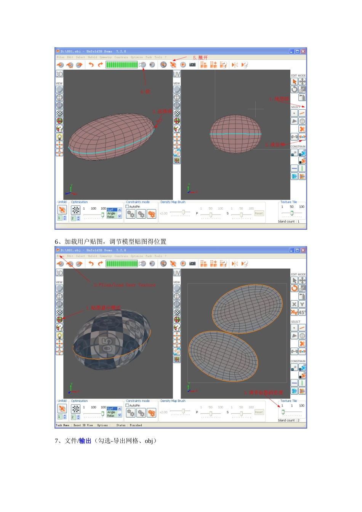Click the X flip icon in lower Edit Mode panel
This screenshot has width=362, height=512.
[294, 304]
